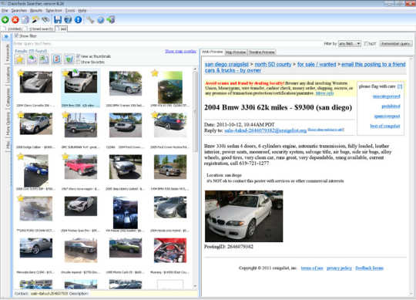
Task: Click the north SD county link
Action: coord(273,64)
